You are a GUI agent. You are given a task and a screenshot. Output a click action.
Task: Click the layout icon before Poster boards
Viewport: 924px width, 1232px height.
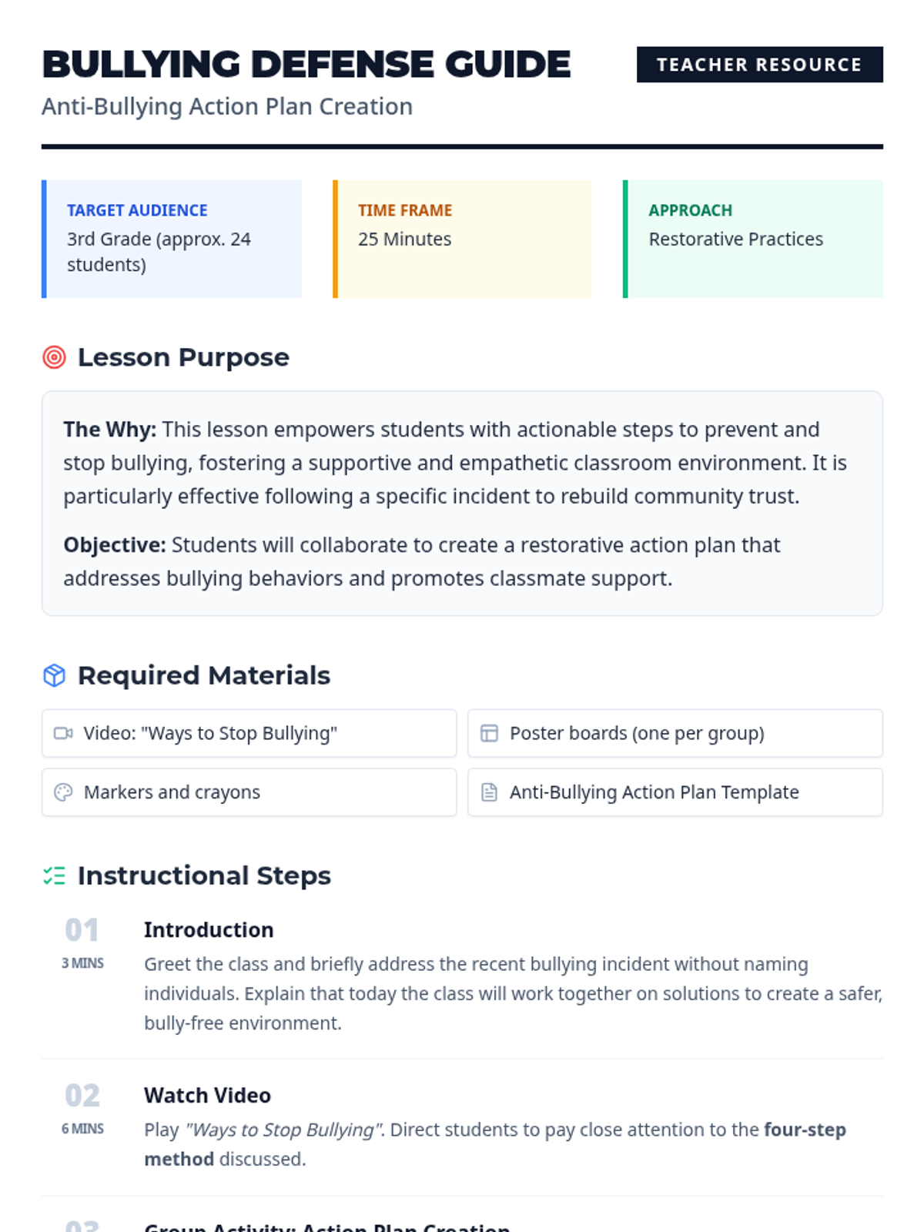tap(489, 733)
